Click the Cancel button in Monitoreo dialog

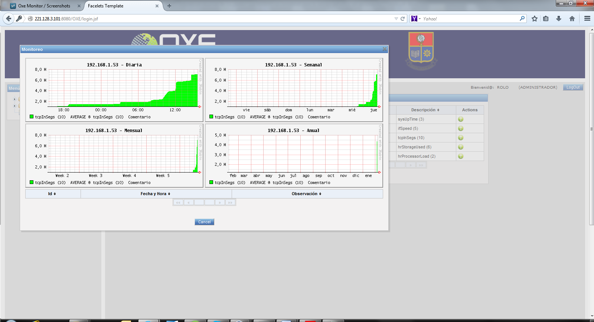coord(204,222)
